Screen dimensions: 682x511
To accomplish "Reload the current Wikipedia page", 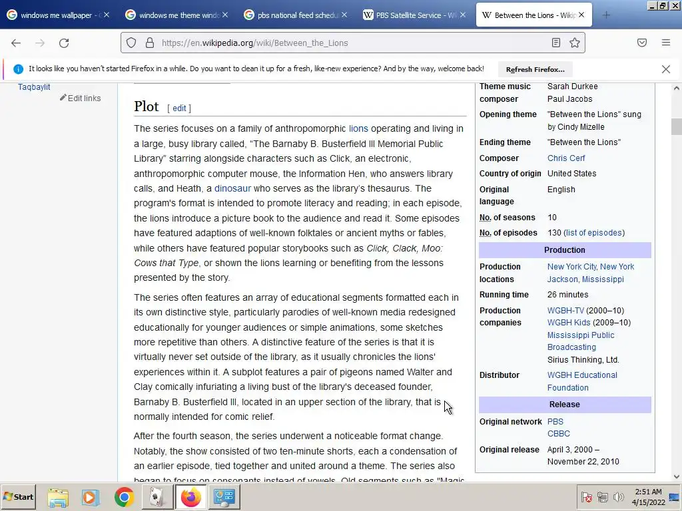I will (x=64, y=43).
